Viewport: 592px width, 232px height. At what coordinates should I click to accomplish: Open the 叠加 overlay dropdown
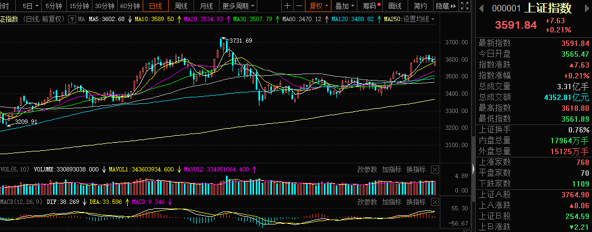click(344, 6)
